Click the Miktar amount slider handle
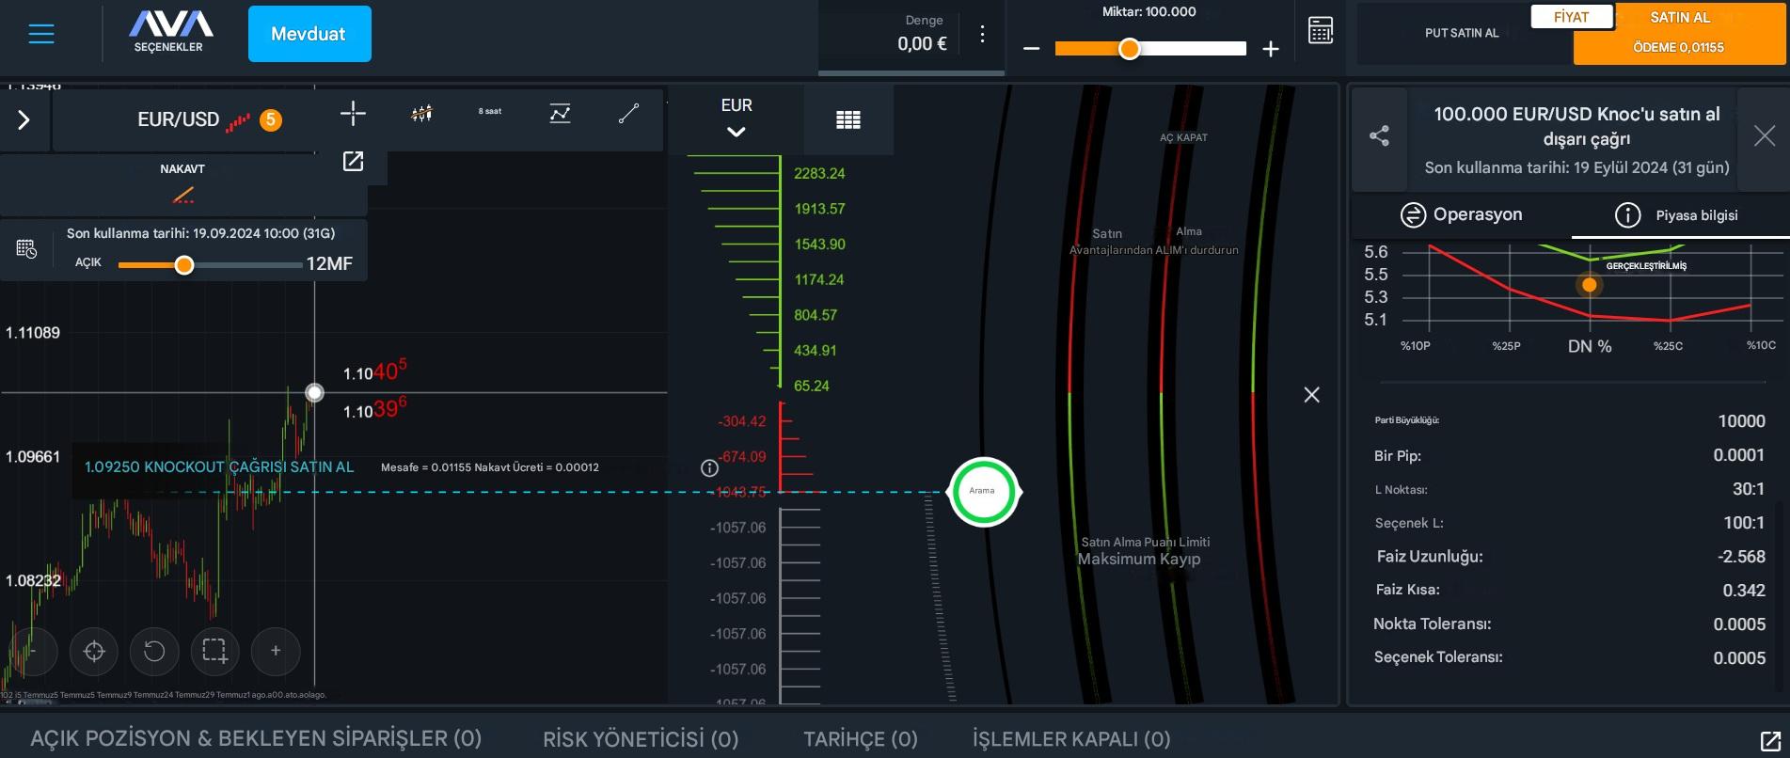Screen dimensions: 1790x758 point(1130,49)
